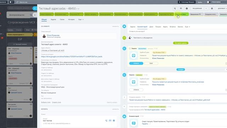
Task: Click the email envelope icon in header
Action: coord(181,9)
